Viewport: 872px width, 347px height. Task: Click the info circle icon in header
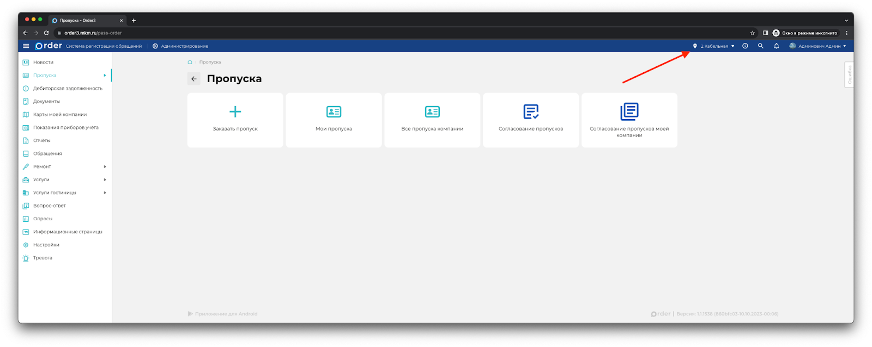745,46
